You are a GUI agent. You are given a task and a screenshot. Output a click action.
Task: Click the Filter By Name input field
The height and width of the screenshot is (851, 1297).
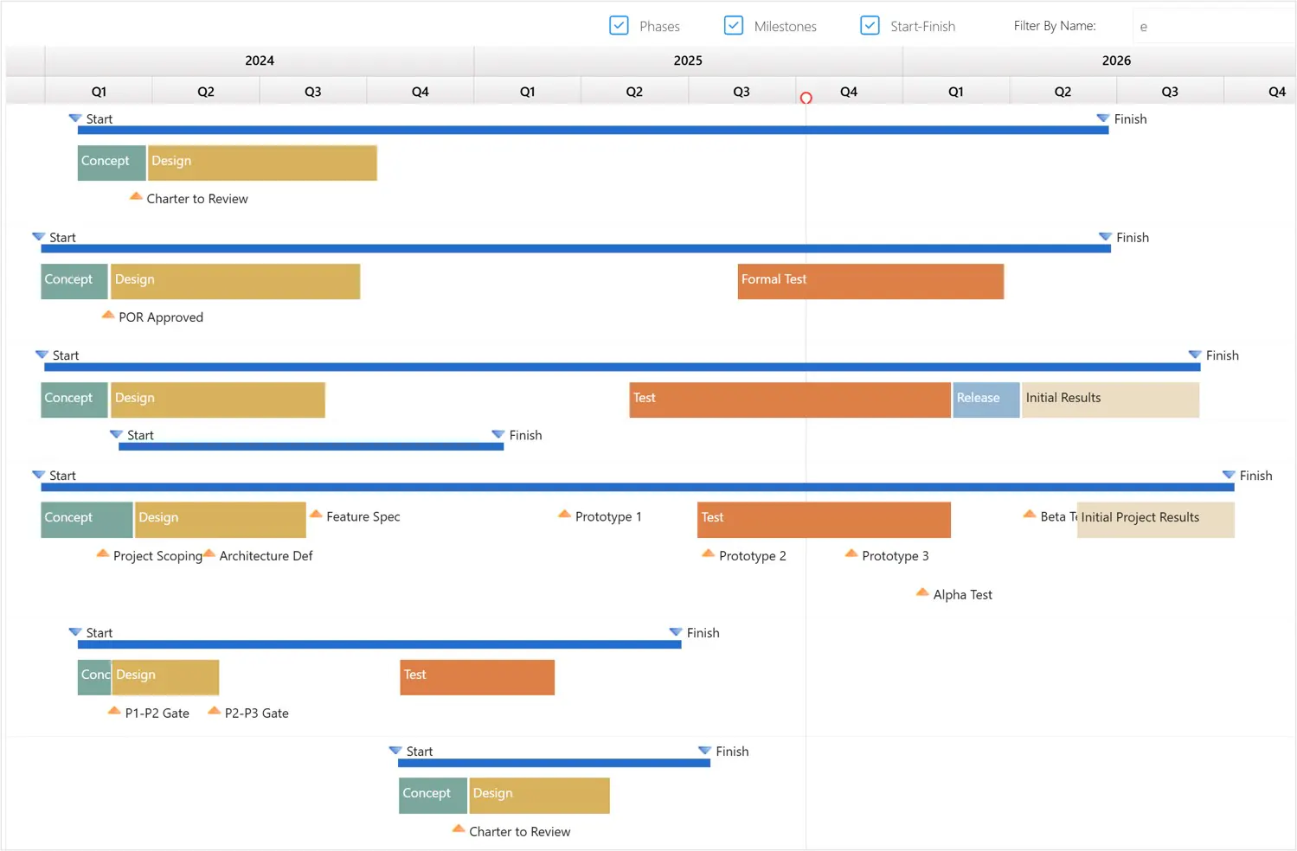(x=1213, y=26)
